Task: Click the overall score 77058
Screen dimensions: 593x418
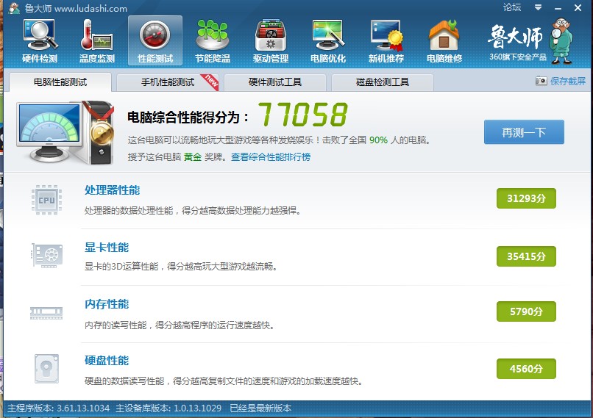Action: [302, 115]
